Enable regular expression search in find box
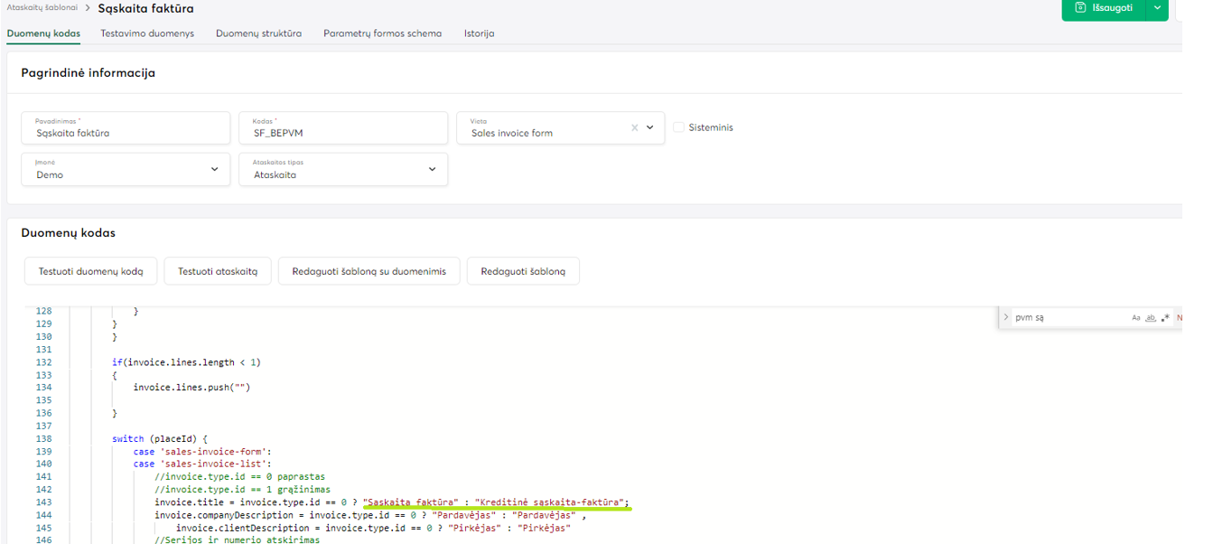 pos(1165,318)
